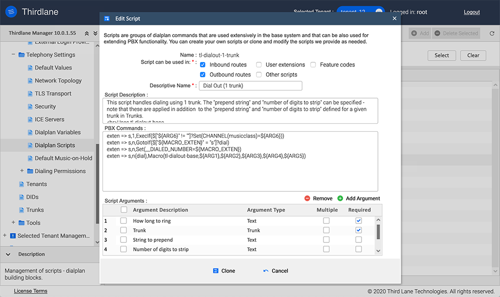Click the red Remove argument icon
The height and width of the screenshot is (297, 500).
coord(307,198)
